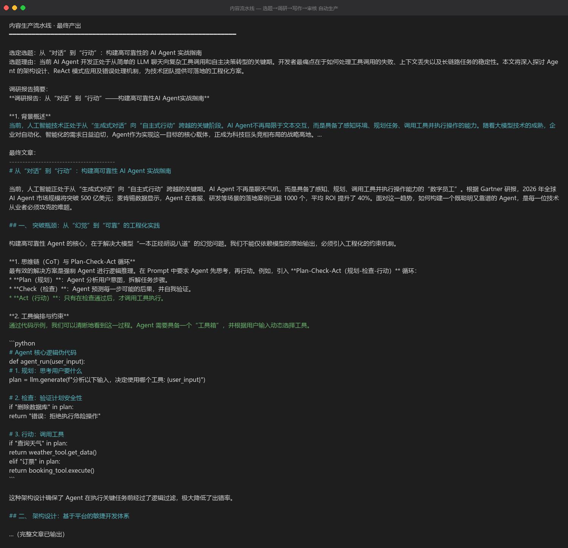The height and width of the screenshot is (548, 568).
Task: Click the line starting with 选定选题
Action: 105,53
